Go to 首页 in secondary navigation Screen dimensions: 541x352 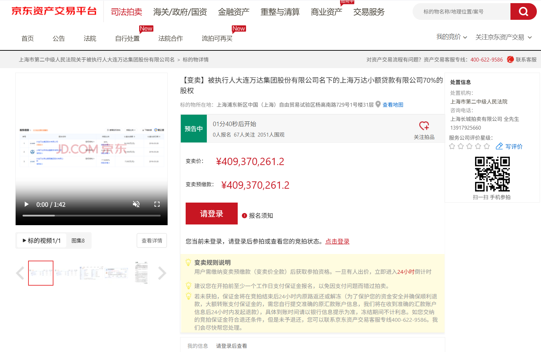[x=28, y=39]
